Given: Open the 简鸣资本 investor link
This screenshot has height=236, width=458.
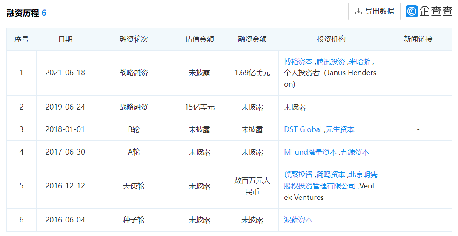Looking at the screenshot, I should (331, 174).
